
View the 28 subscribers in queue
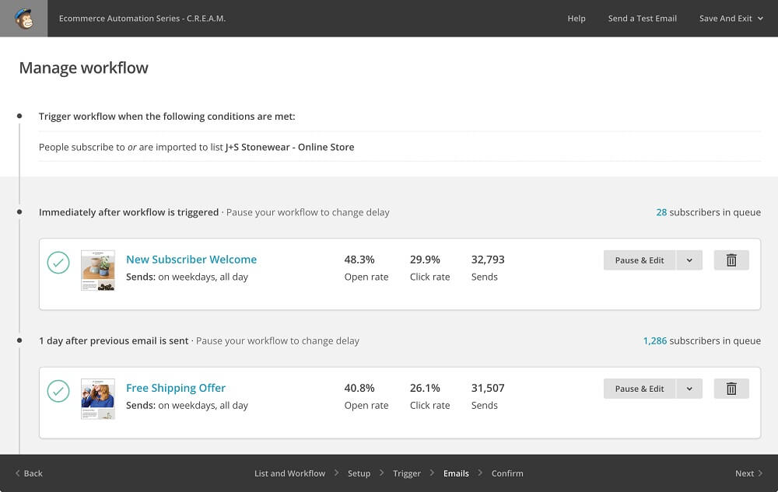click(x=661, y=211)
